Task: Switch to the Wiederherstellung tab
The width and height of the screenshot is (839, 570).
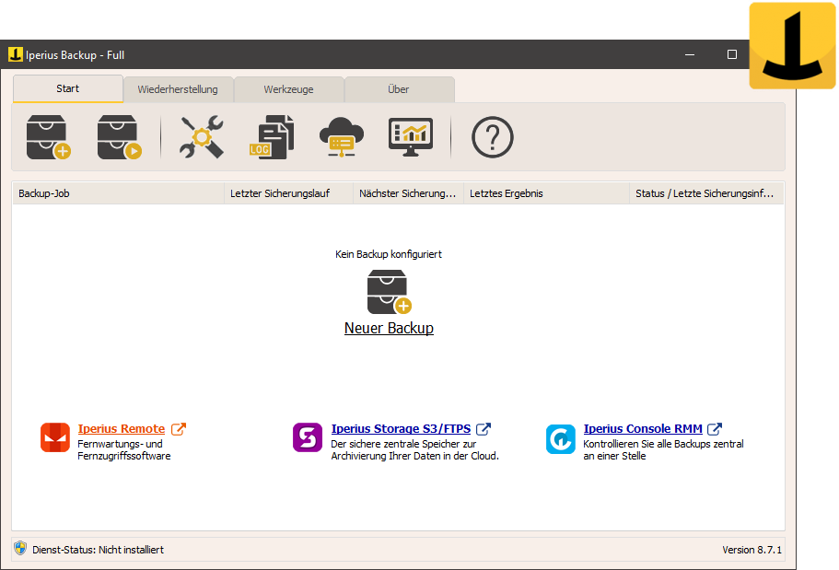Action: pyautogui.click(x=178, y=88)
